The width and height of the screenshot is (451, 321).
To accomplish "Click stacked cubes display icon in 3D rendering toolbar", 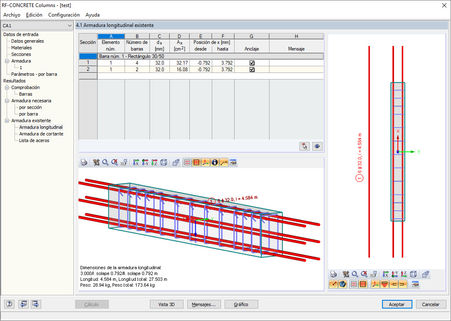I will pyautogui.click(x=176, y=163).
